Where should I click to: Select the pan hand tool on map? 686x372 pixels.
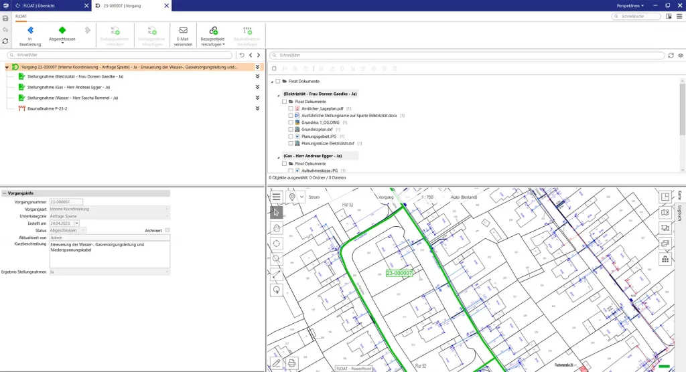click(x=277, y=227)
